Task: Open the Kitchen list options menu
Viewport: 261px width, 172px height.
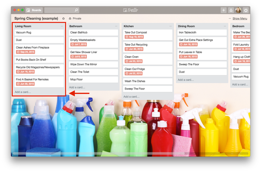Action: (x=171, y=26)
